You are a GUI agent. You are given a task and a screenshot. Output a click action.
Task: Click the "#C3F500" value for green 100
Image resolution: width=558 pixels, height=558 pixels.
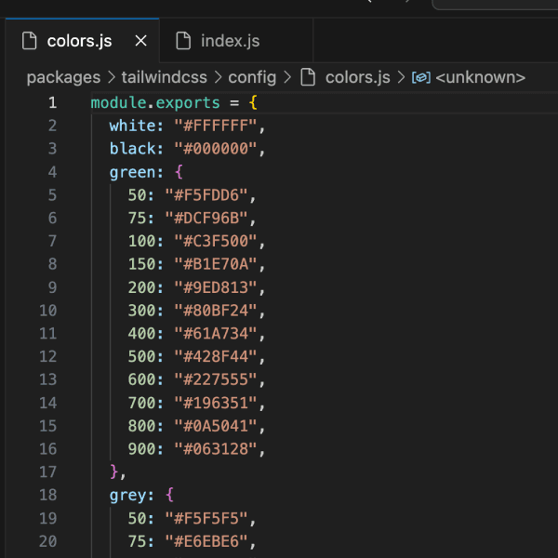pos(219,241)
